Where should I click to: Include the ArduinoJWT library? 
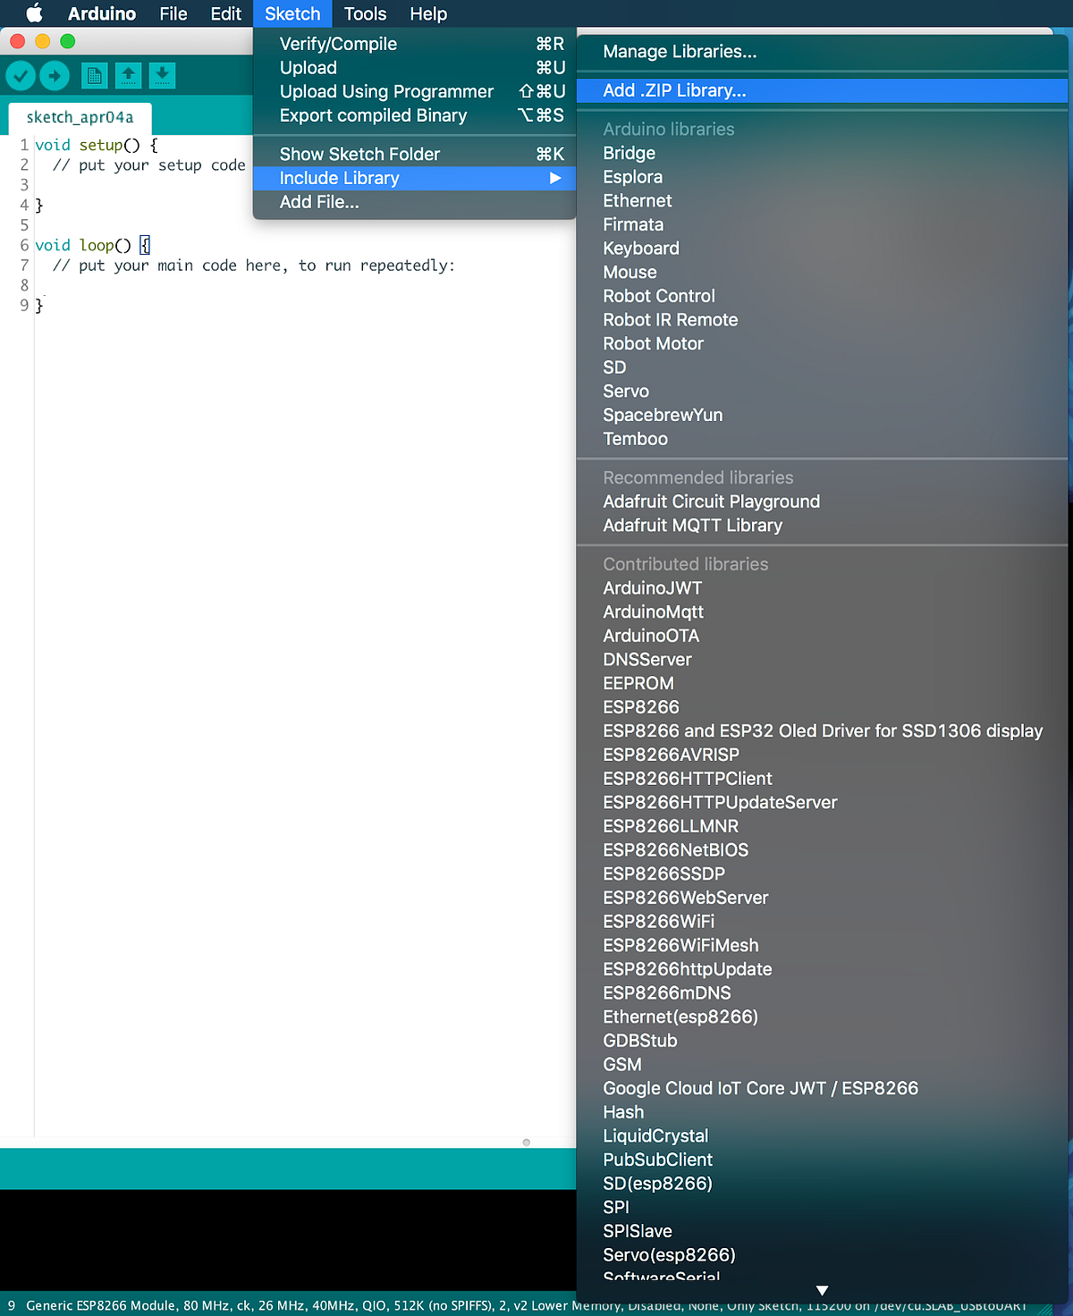tap(823, 588)
